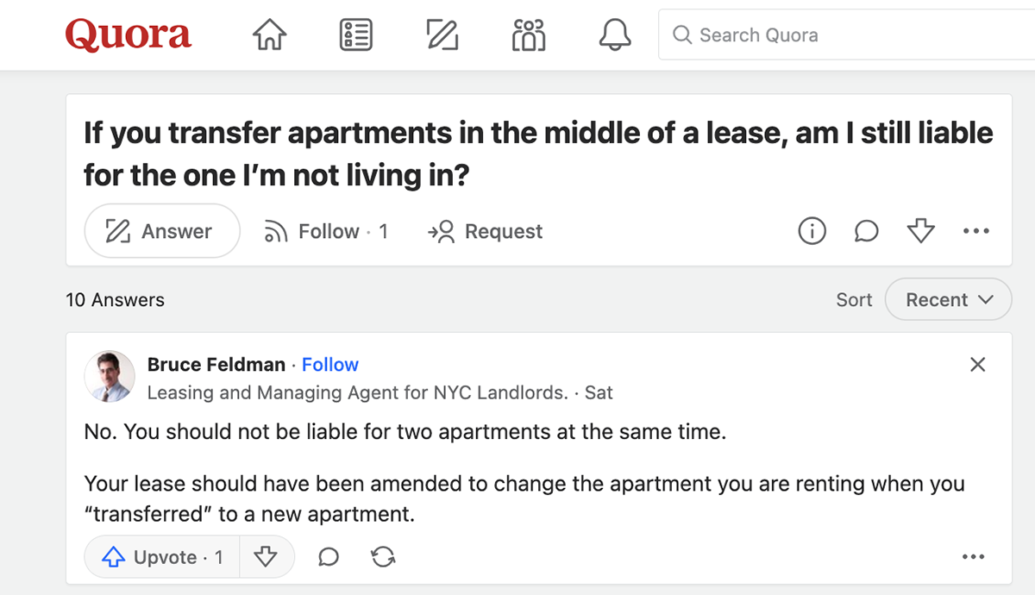Upvote Bruce Feldman's answer

click(160, 557)
